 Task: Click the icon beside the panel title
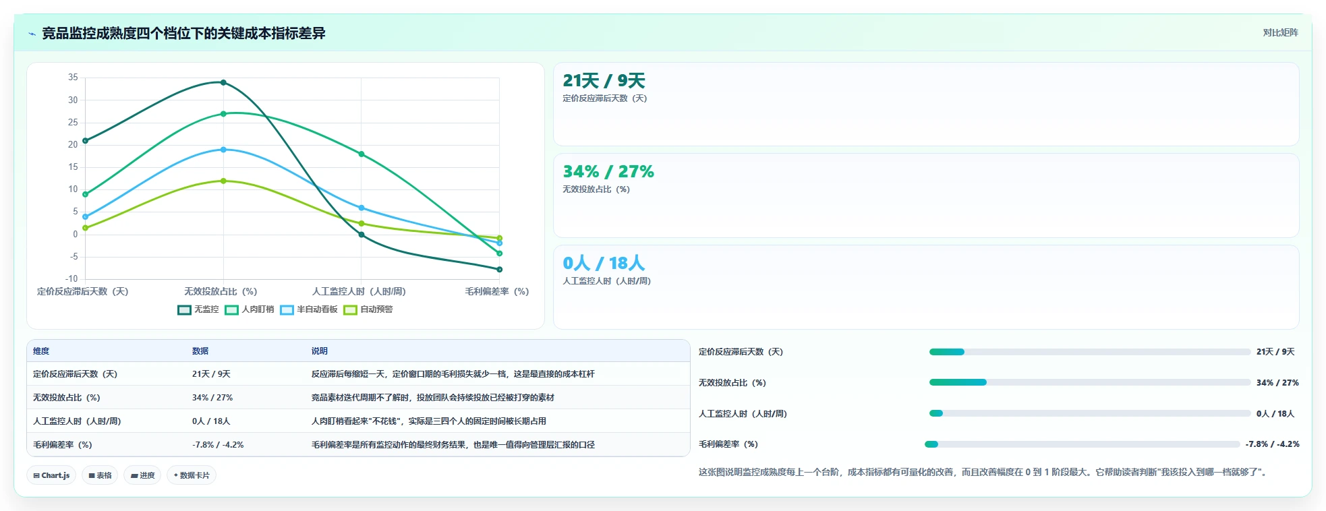point(32,34)
